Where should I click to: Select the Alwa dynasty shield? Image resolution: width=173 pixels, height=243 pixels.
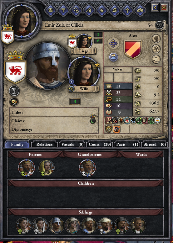click(133, 50)
